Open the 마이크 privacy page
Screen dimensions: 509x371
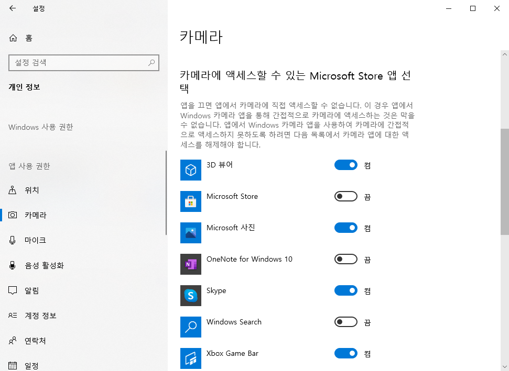click(x=84, y=240)
